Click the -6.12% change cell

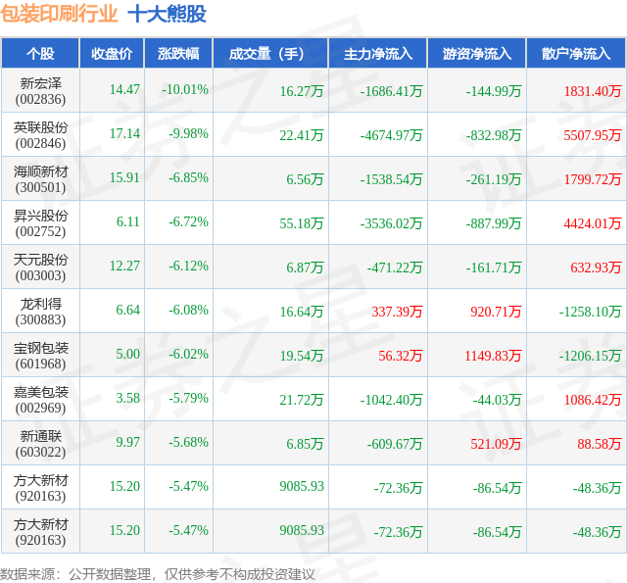[x=188, y=266]
